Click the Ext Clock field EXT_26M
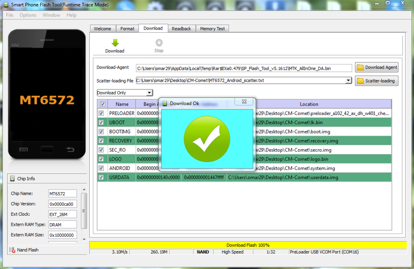Screen dimensions: 414x269 (x=62, y=214)
